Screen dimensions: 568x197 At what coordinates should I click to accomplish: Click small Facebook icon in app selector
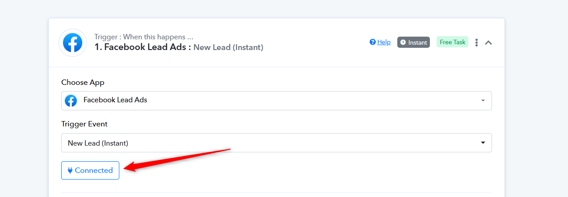tap(71, 101)
